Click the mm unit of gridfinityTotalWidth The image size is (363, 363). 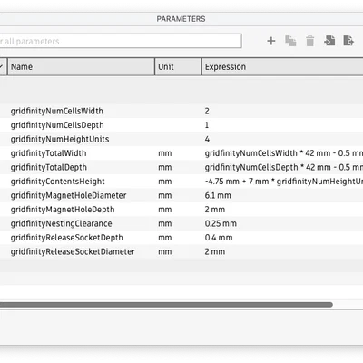pyautogui.click(x=165, y=153)
